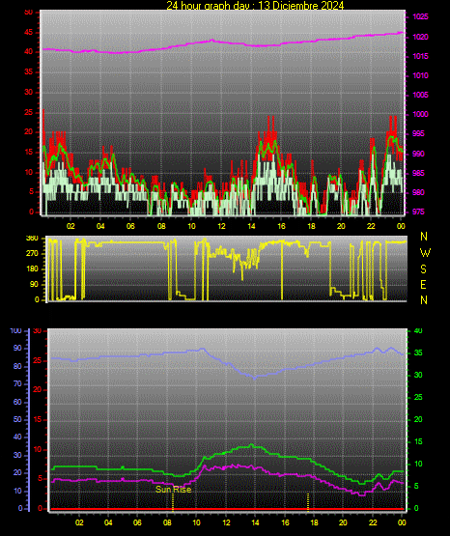The width and height of the screenshot is (450, 536).
Task: Click the 180 wind-direction axis label
Action: pyautogui.click(x=32, y=269)
